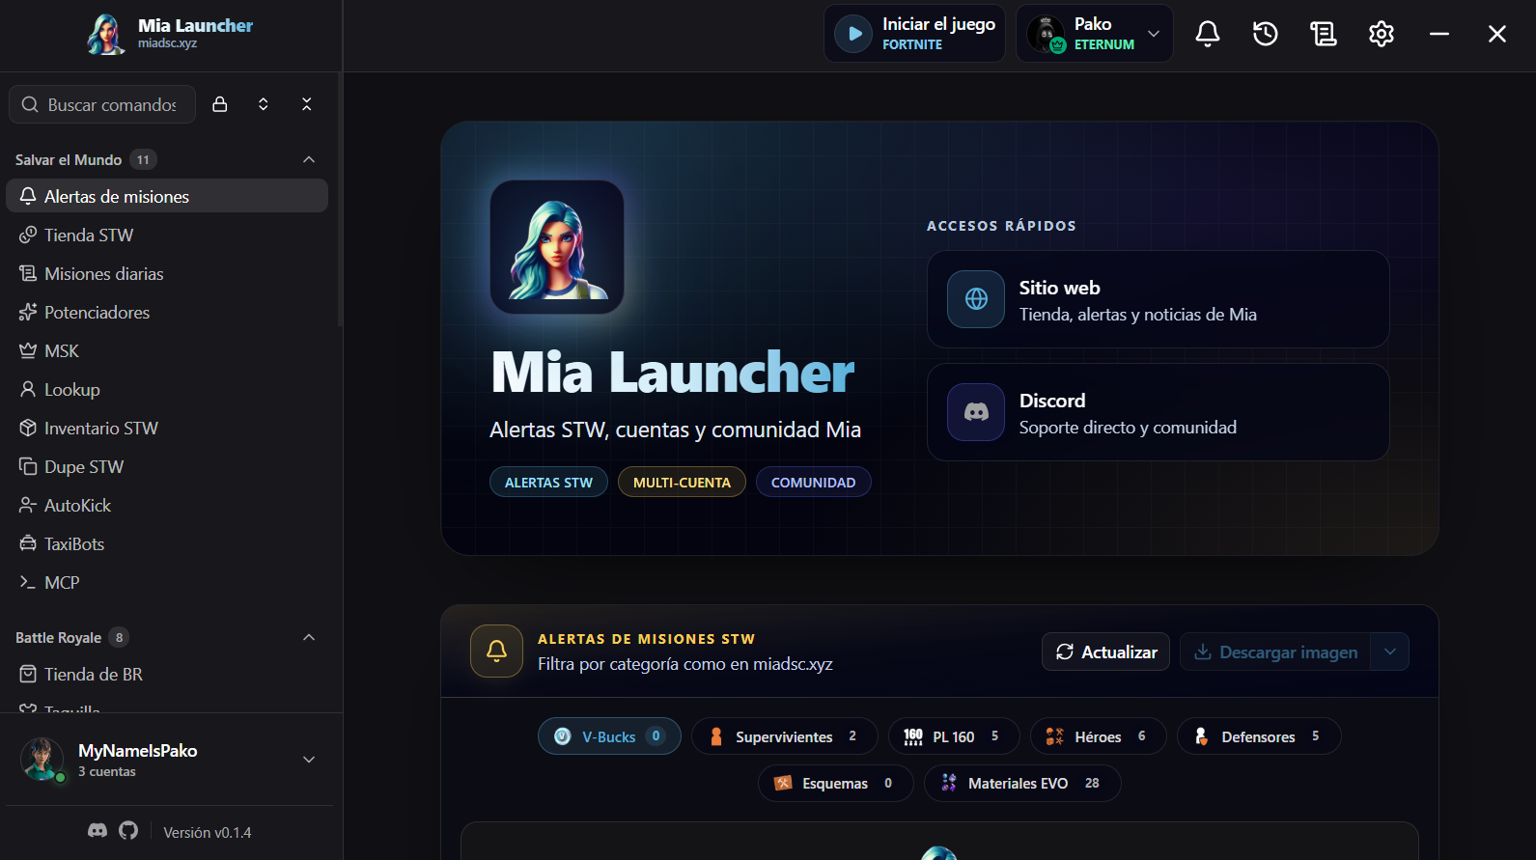Click the Sitio web globe icon
1536x860 pixels.
[976, 299]
